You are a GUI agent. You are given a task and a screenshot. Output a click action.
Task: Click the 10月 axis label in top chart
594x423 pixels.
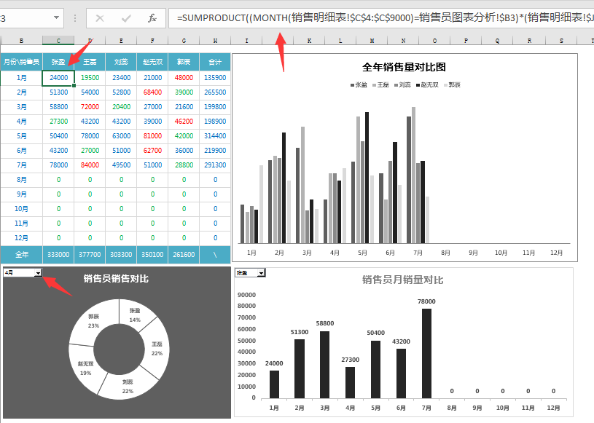[501, 253]
